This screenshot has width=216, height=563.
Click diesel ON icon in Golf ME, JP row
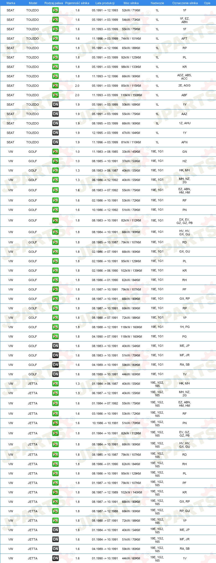tap(55, 346)
